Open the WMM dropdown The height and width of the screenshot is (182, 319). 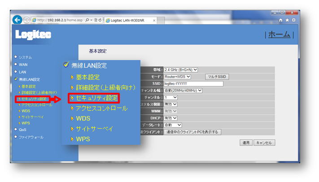click(170, 111)
